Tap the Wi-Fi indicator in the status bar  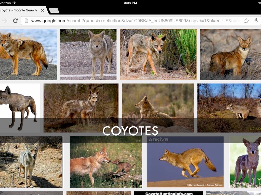14,3
